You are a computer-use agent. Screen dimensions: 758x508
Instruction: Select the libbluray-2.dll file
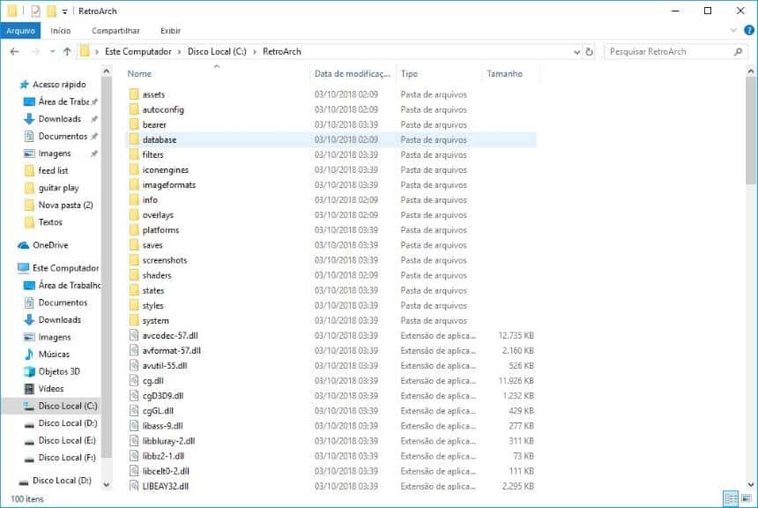168,441
